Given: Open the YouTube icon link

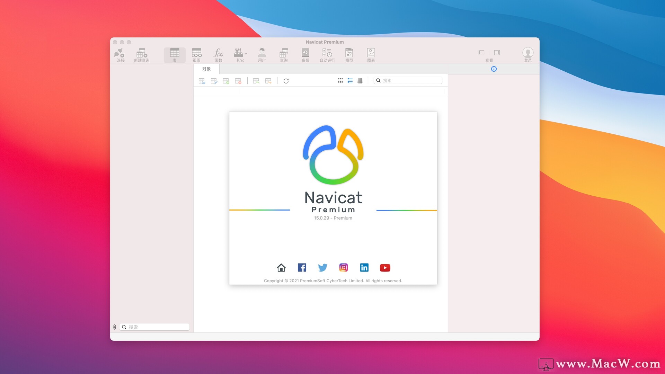Looking at the screenshot, I should [x=385, y=268].
